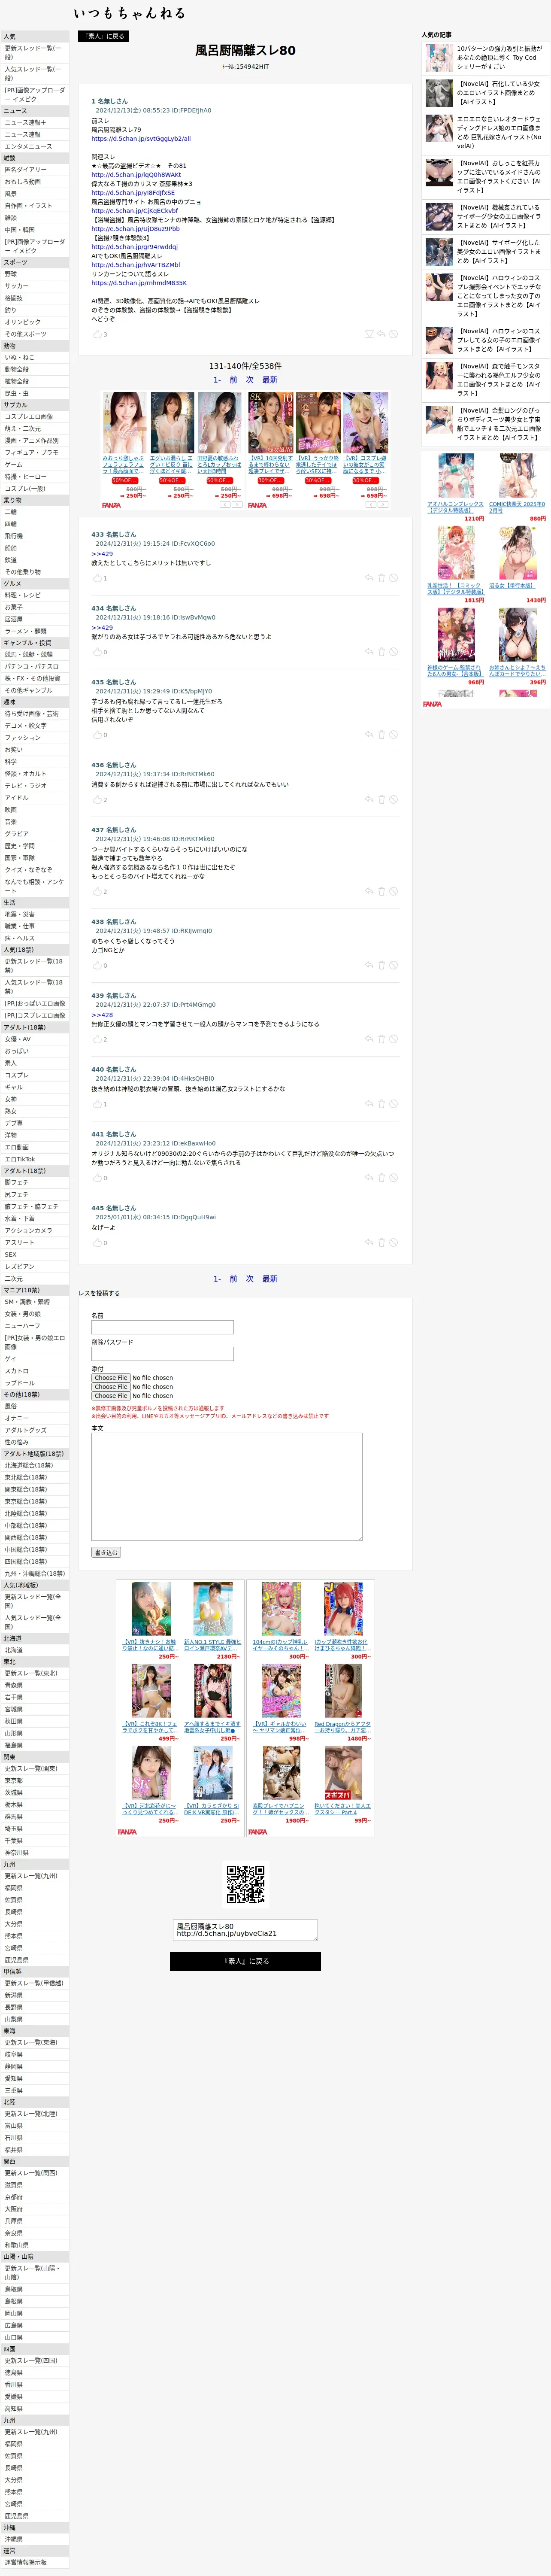Like post 1 with thumbs-up icon

[x=97, y=334]
